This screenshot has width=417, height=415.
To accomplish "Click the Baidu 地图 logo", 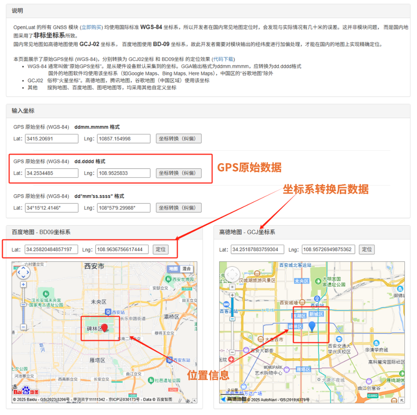I will point(26,391).
